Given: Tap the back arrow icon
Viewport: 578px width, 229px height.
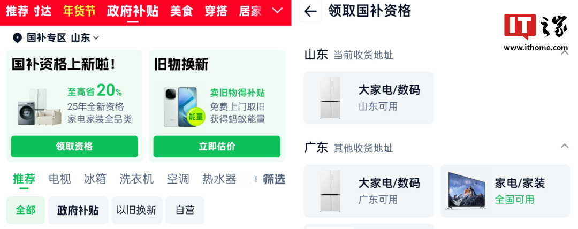Looking at the screenshot, I should point(310,11).
